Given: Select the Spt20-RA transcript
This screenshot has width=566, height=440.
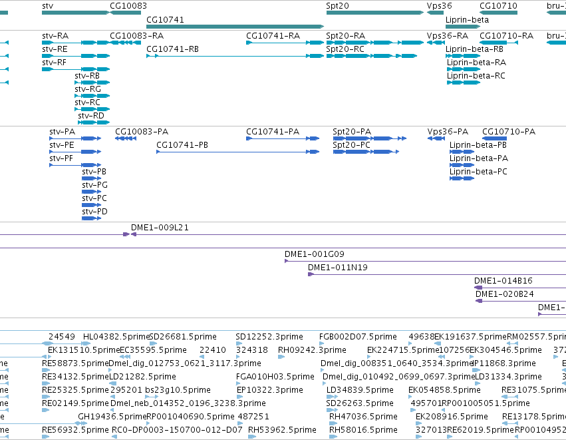Looking at the screenshot, I should pos(375,43).
